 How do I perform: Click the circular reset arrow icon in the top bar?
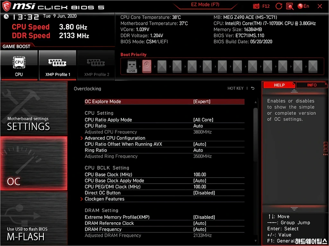pyautogui.click(x=279, y=6)
